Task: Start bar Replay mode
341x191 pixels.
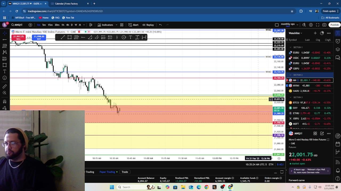Action: pyautogui.click(x=148, y=25)
